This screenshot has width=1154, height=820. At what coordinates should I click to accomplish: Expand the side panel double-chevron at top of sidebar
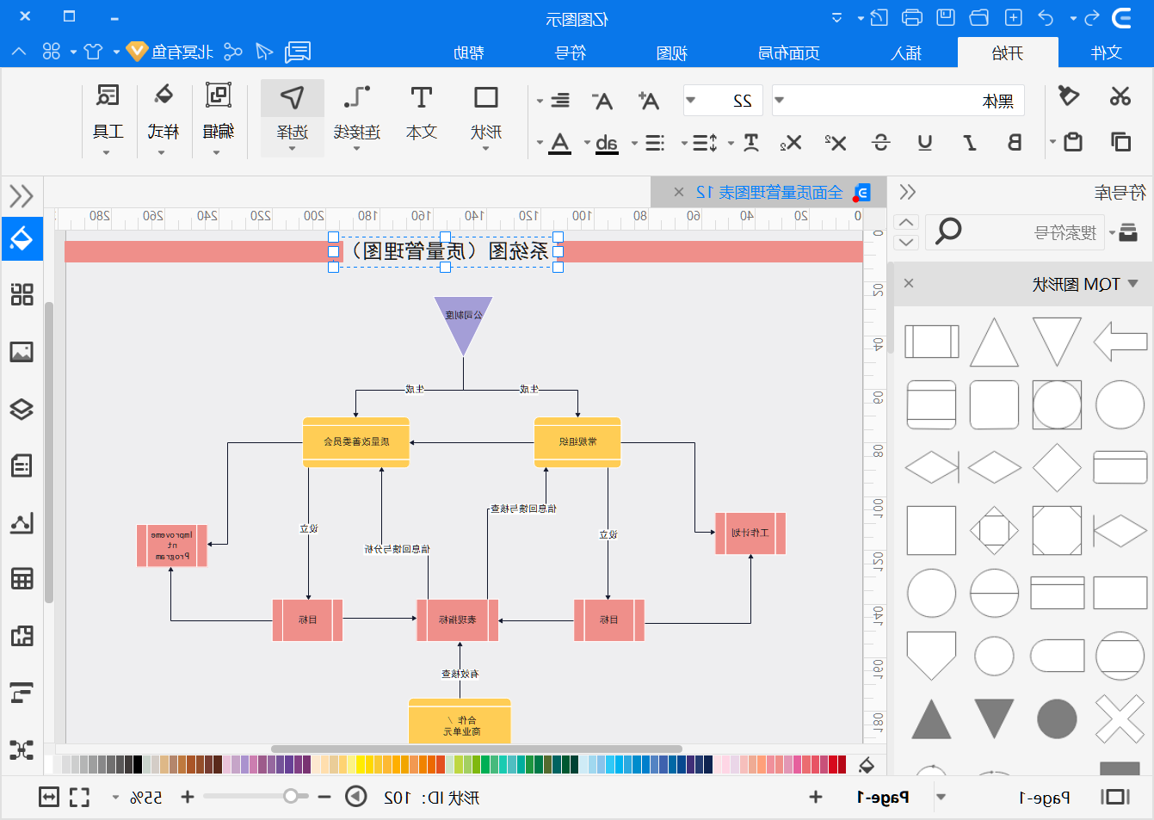[22, 196]
